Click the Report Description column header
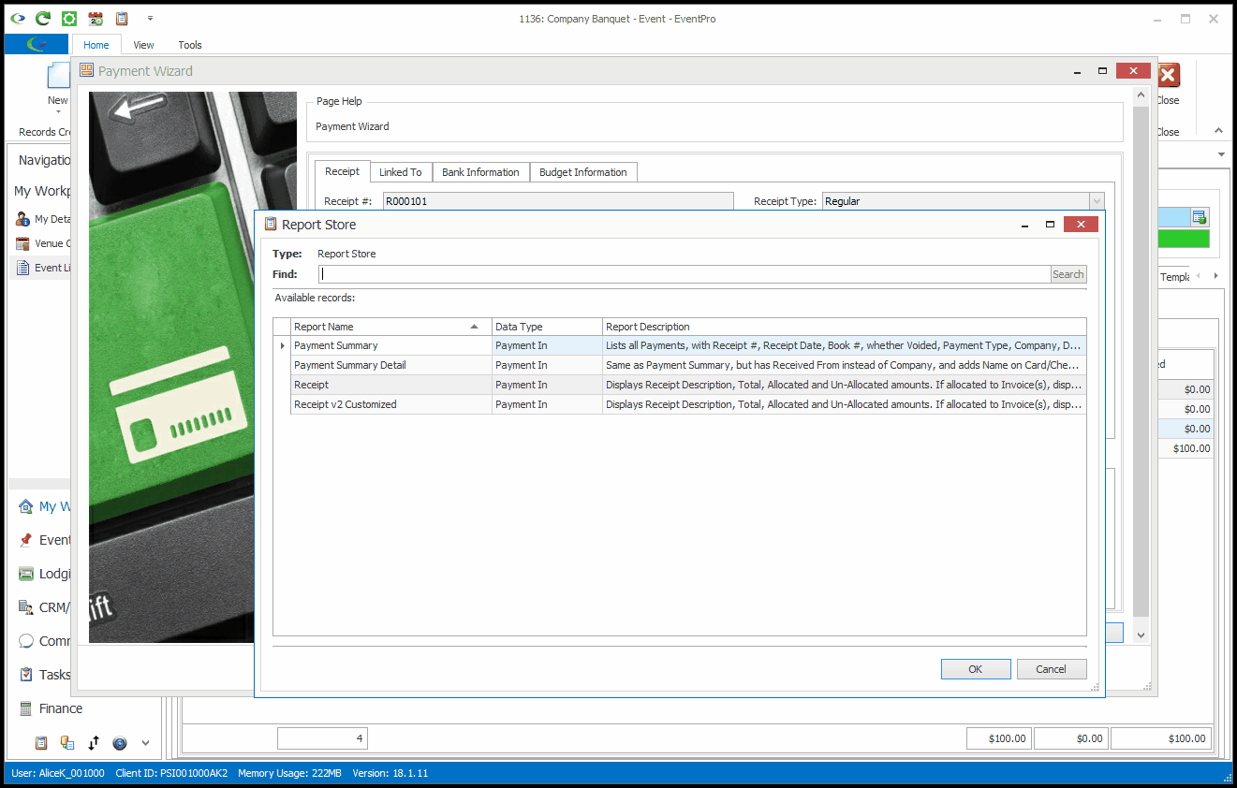Image resolution: width=1237 pixels, height=788 pixels. click(845, 327)
